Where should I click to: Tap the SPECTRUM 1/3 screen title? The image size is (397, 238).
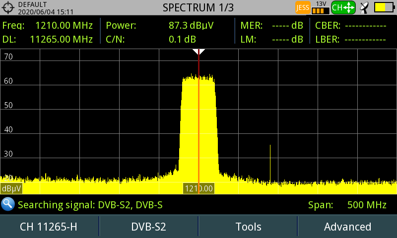[198, 7]
